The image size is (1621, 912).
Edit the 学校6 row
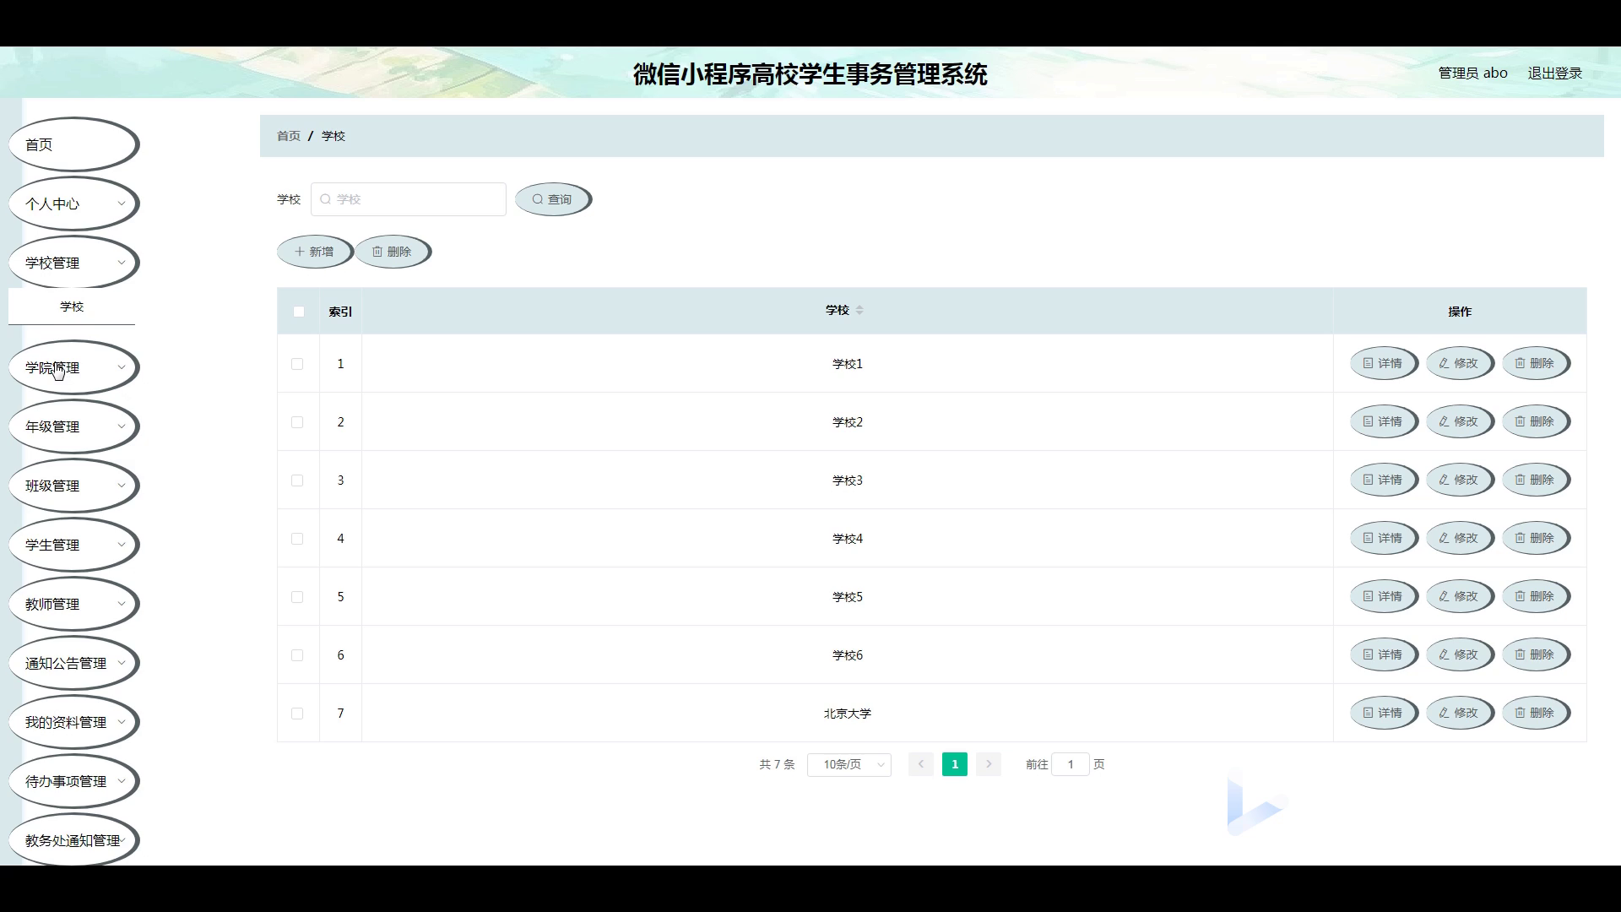click(x=1459, y=654)
